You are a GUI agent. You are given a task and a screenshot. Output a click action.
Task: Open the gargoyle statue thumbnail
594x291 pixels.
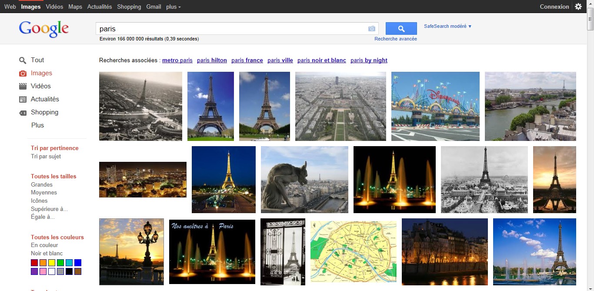tap(304, 180)
